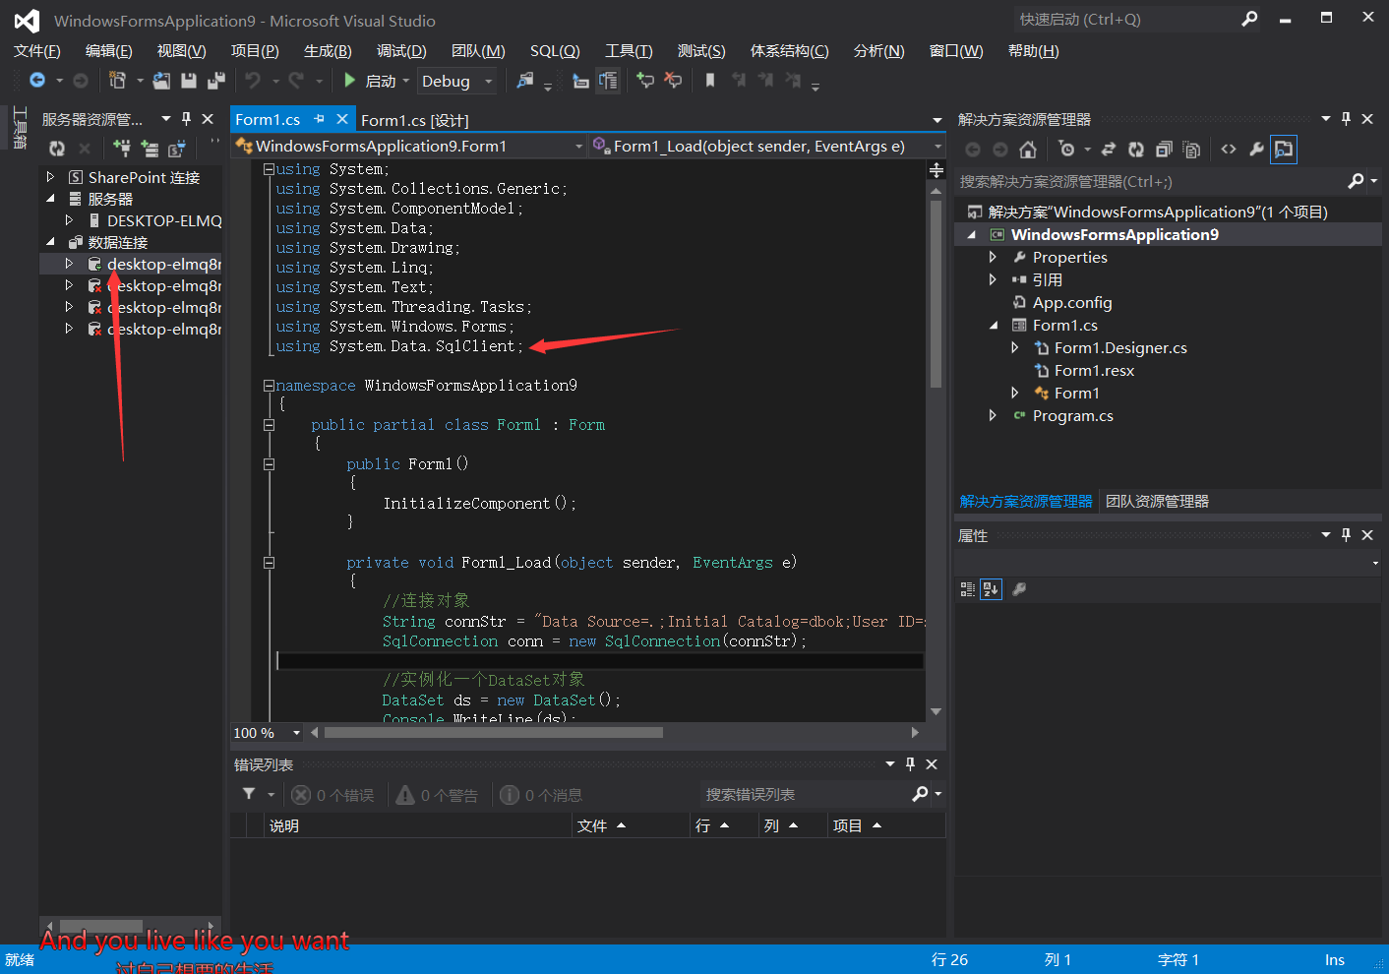Click Server Explorer horizontal scrollbar thumb
This screenshot has width=1389, height=974.
pos(101,926)
